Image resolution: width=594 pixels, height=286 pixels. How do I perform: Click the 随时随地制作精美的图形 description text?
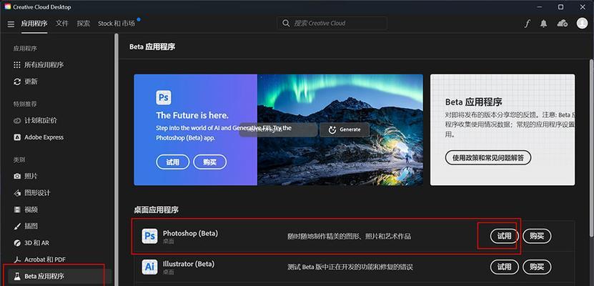[349, 237]
